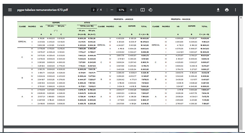The image size is (245, 133).
Task: Print the PDF document
Action: (x=227, y=10)
